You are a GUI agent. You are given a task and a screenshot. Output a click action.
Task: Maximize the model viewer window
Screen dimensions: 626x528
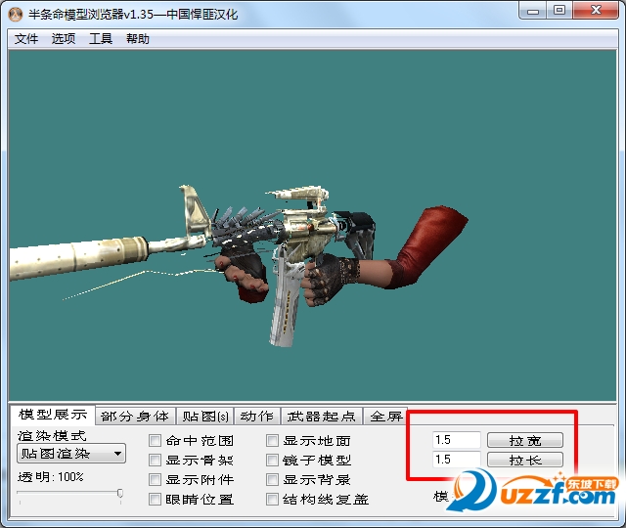coord(559,11)
